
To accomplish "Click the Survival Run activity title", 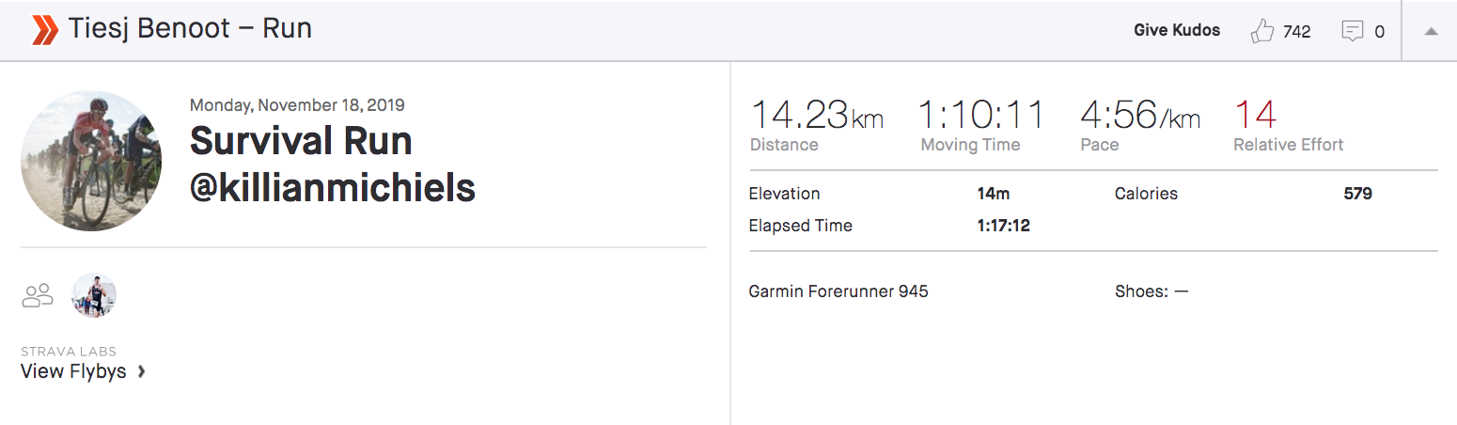I will click(332, 165).
